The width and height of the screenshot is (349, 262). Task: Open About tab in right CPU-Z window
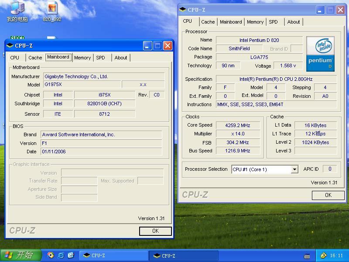294,22
